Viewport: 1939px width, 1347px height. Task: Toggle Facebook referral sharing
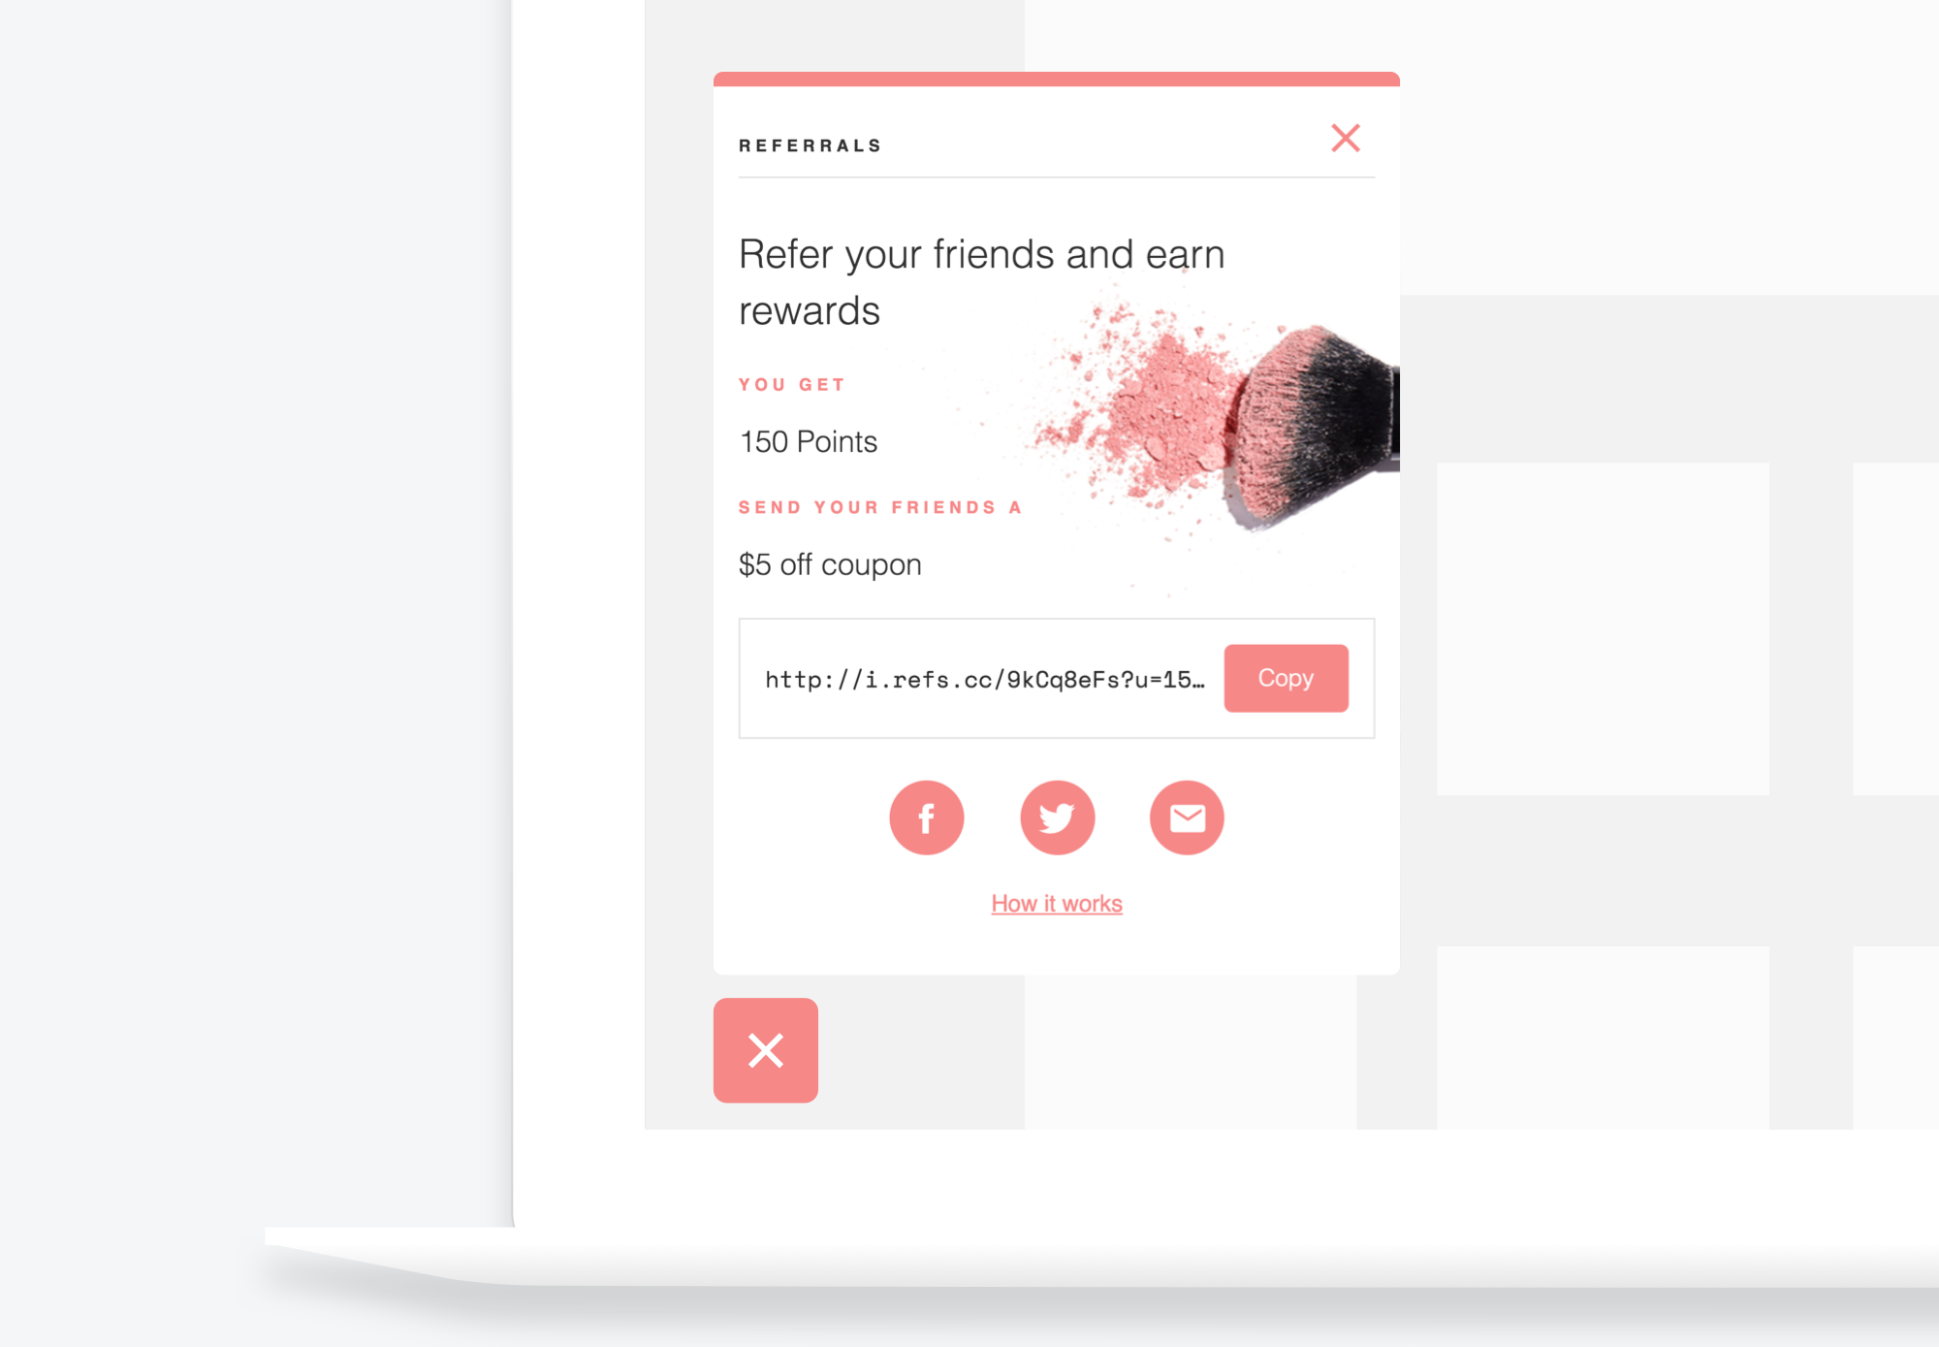925,818
